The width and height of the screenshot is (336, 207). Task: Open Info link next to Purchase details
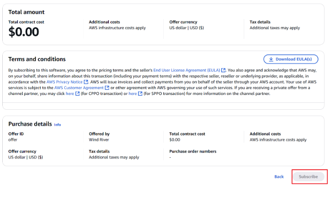(57, 124)
